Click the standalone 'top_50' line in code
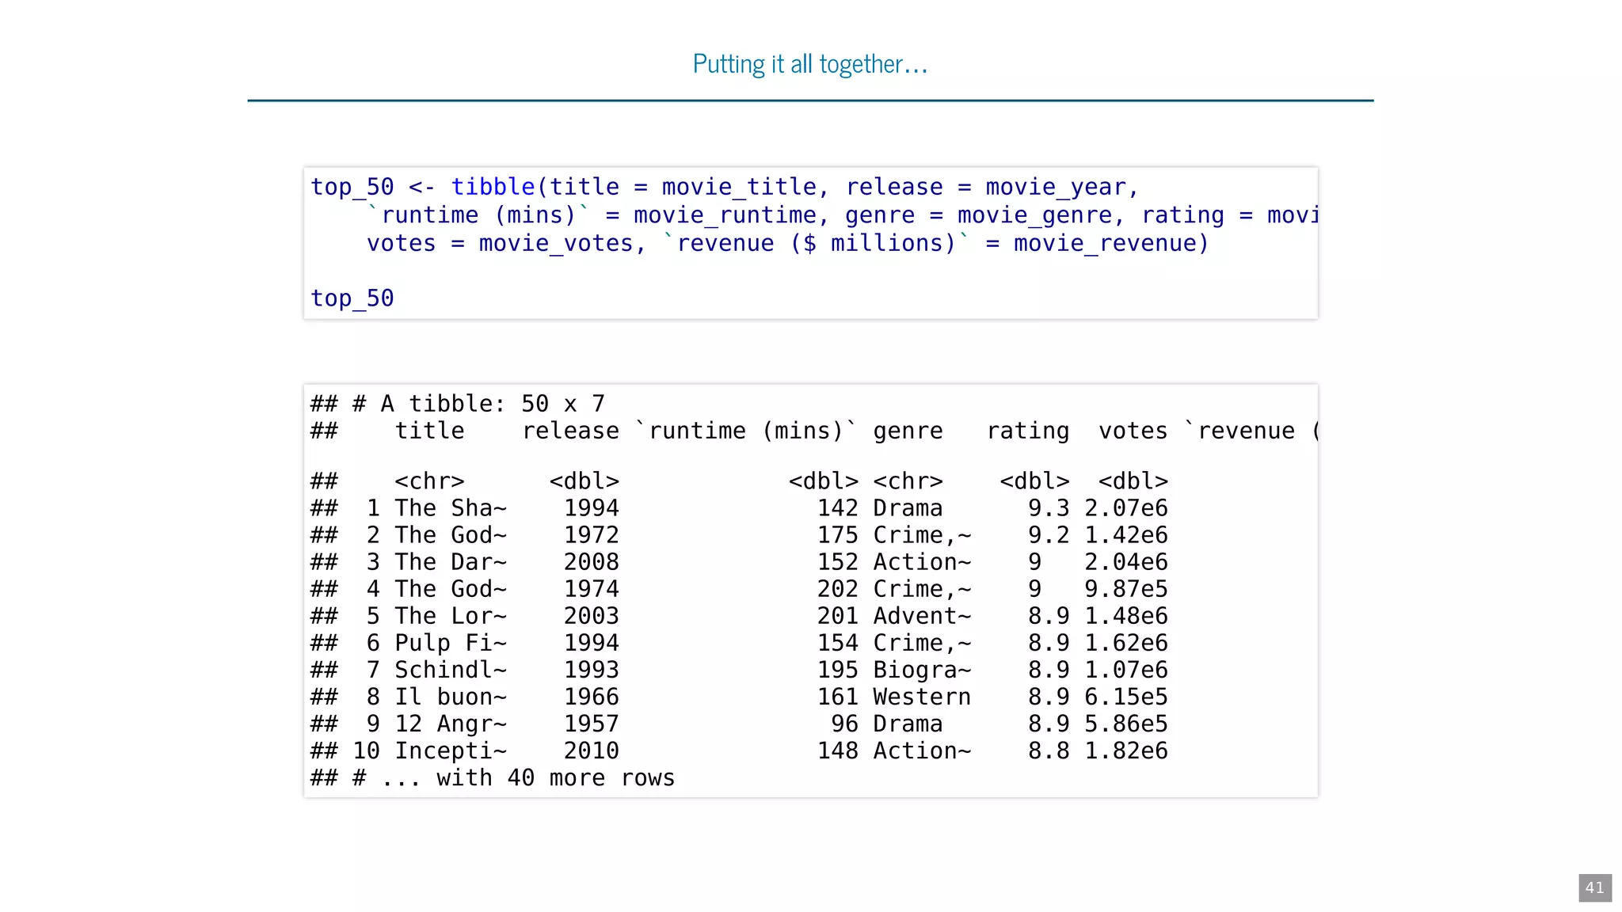The height and width of the screenshot is (912, 1622). (x=352, y=298)
